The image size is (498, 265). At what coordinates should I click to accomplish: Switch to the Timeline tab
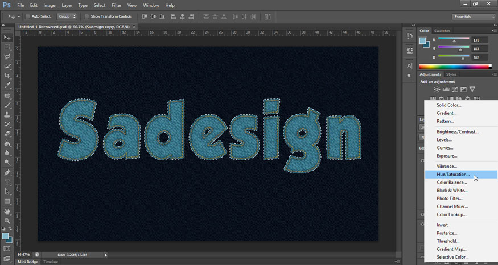tap(51, 262)
